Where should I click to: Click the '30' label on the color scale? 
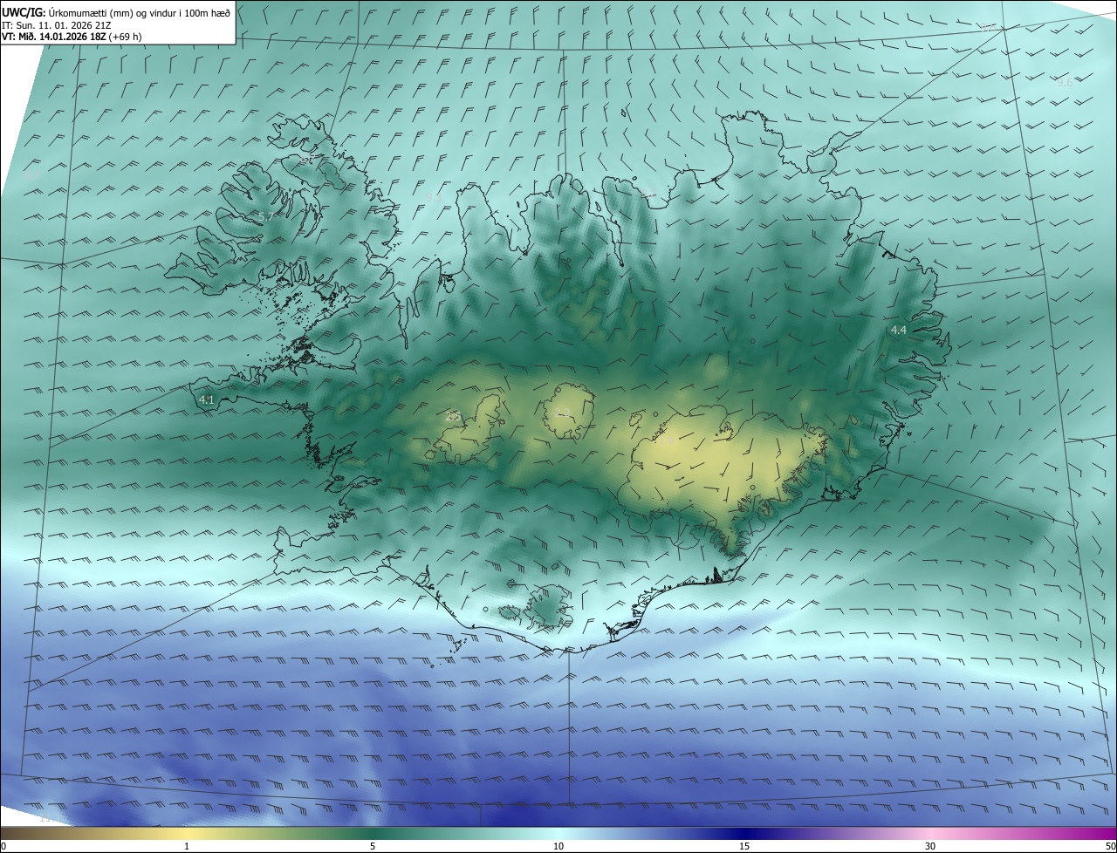930,846
